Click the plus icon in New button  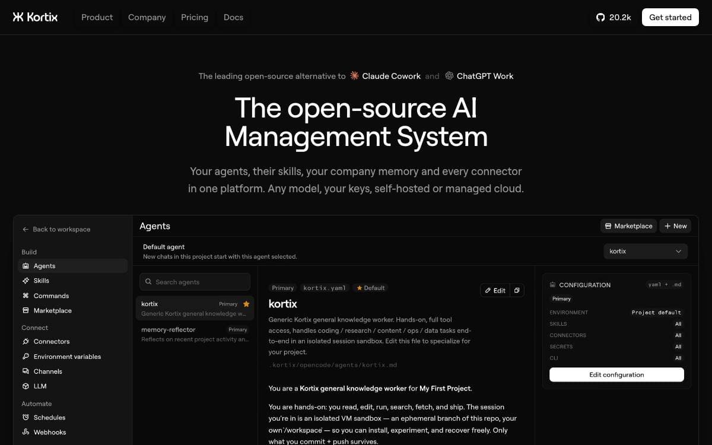point(667,226)
